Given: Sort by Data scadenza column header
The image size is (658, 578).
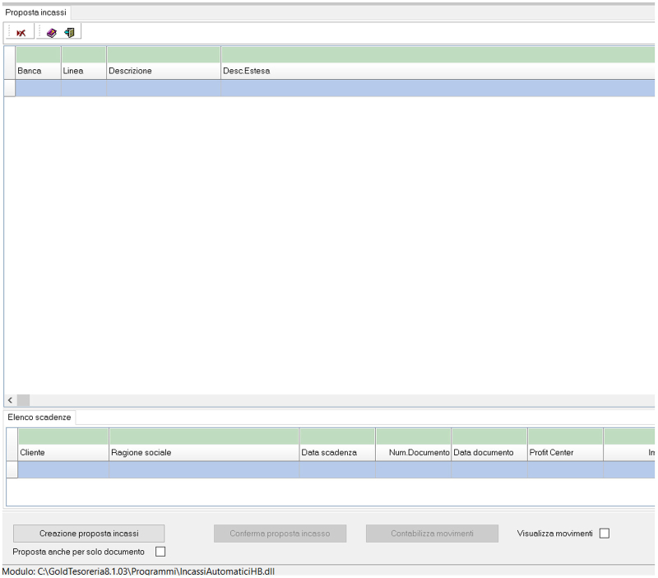Looking at the screenshot, I should 337,453.
